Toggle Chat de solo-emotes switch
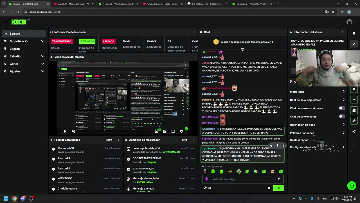This screenshot has height=203, width=360. tap(342, 116)
